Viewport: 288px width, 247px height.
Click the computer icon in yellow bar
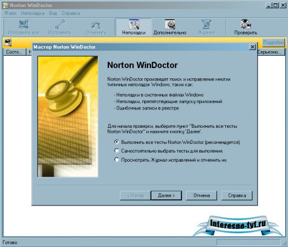tap(8, 43)
